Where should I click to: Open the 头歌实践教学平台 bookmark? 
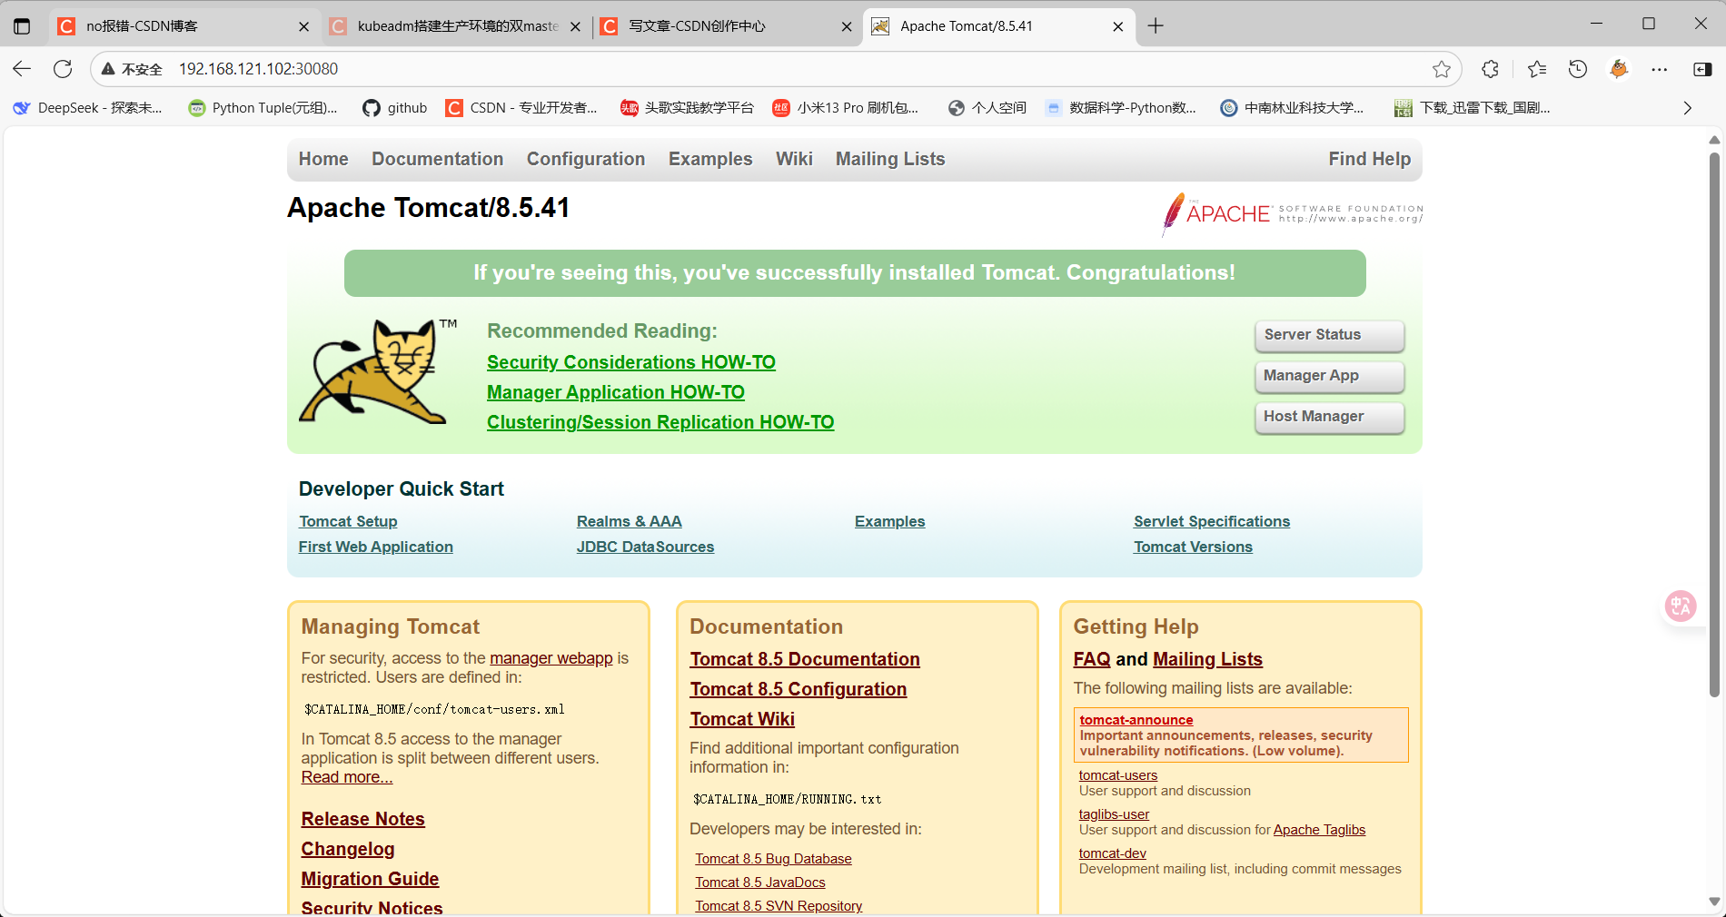point(688,108)
